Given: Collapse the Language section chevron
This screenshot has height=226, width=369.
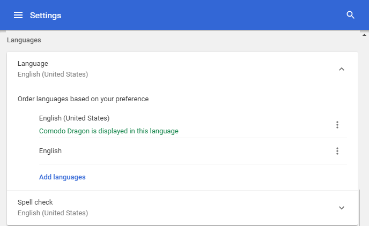Looking at the screenshot, I should click(x=342, y=69).
